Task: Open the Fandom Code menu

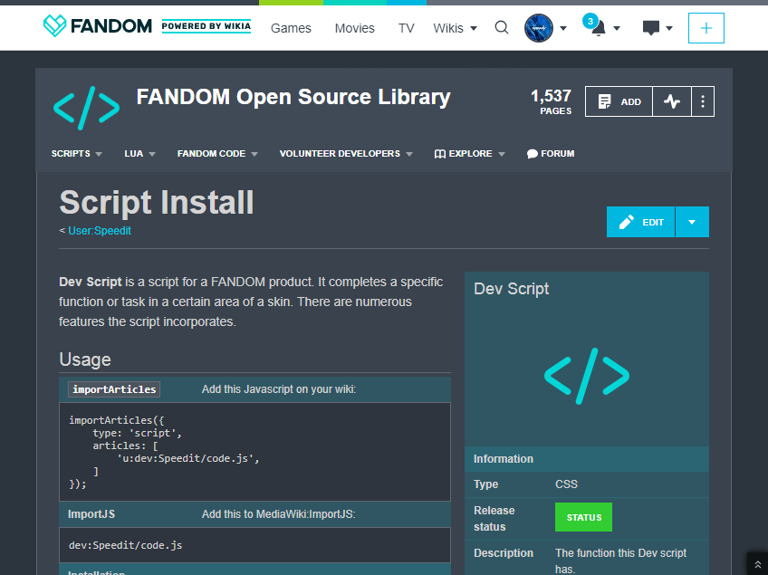Action: click(217, 154)
